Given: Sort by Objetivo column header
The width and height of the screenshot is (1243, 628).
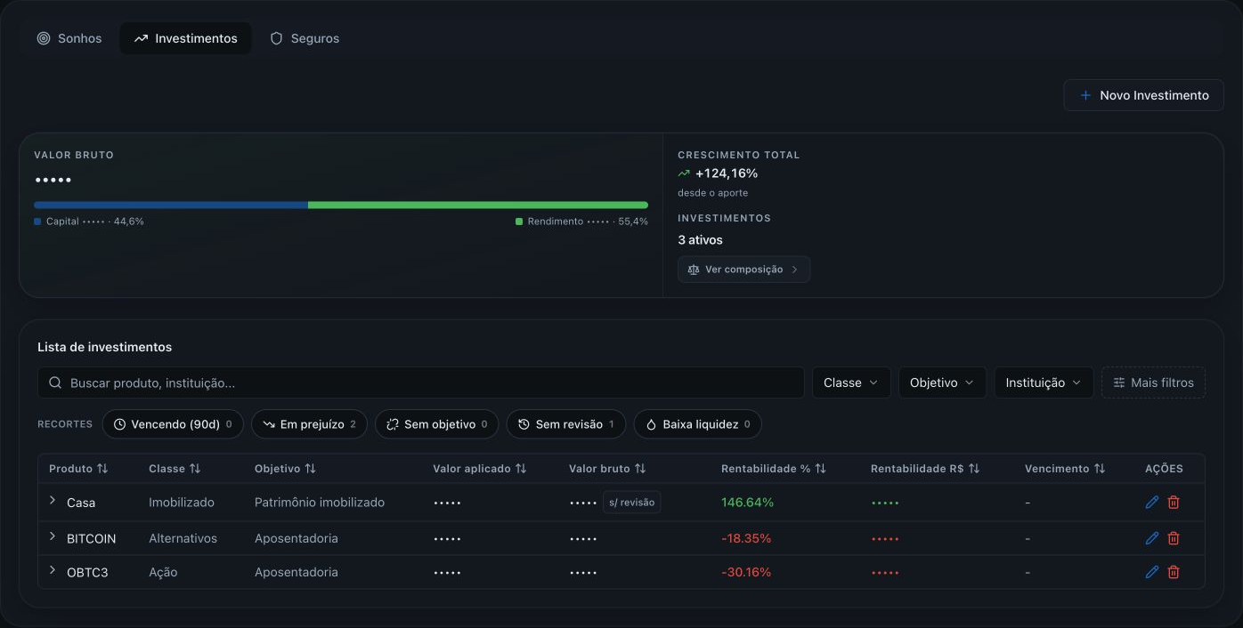Looking at the screenshot, I should (x=285, y=469).
